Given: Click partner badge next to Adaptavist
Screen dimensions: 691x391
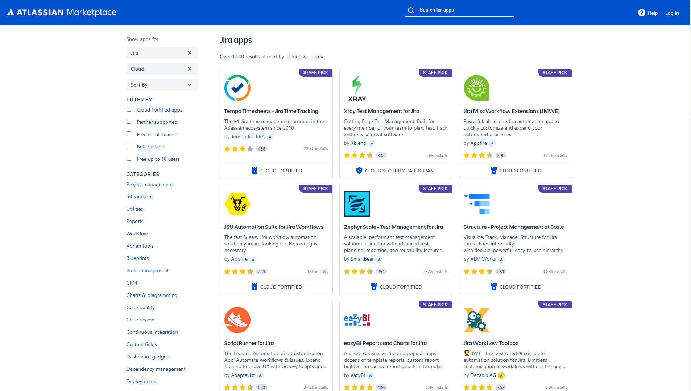Looking at the screenshot, I should click(260, 375).
